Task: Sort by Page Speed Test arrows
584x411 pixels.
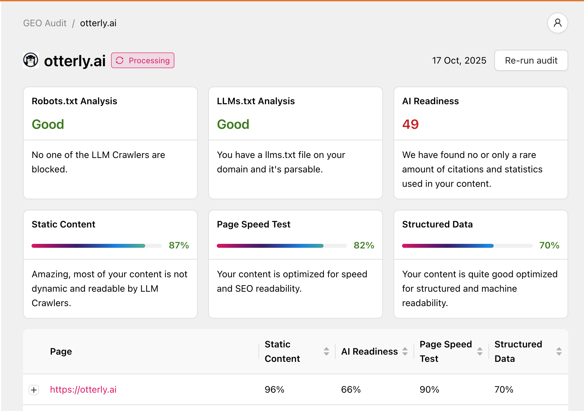Action: tap(480, 351)
